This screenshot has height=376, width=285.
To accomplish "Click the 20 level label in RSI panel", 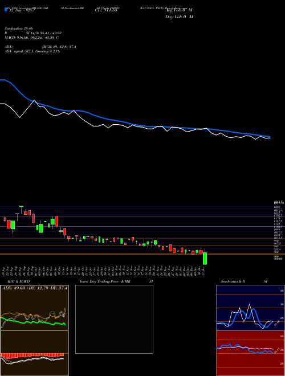I will pyautogui.click(x=282, y=364).
